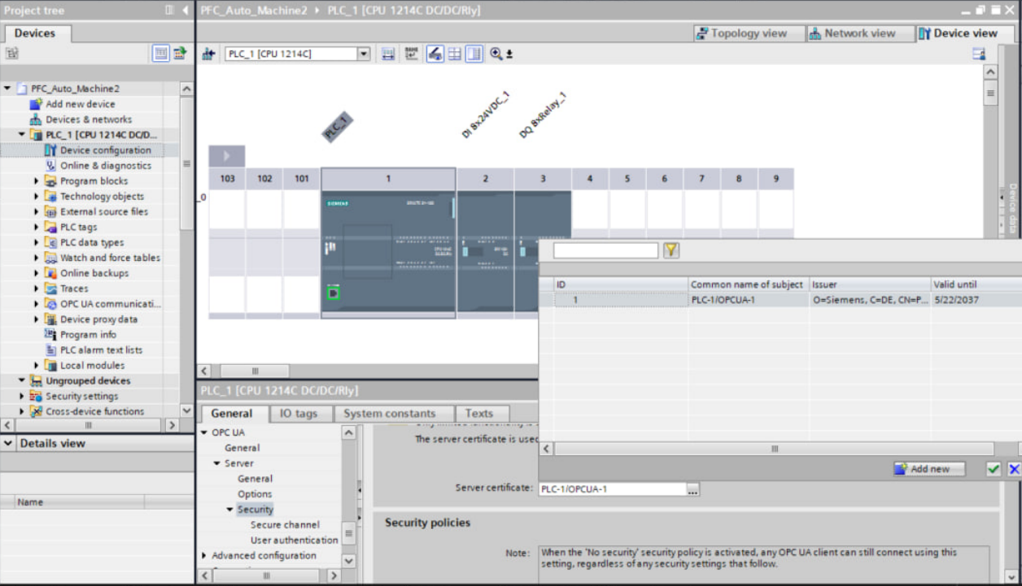
Task: Expand Advanced configuration in properties tree
Action: tap(204, 556)
